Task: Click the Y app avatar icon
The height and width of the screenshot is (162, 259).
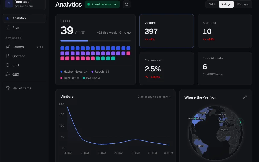Action: pos(9,4)
